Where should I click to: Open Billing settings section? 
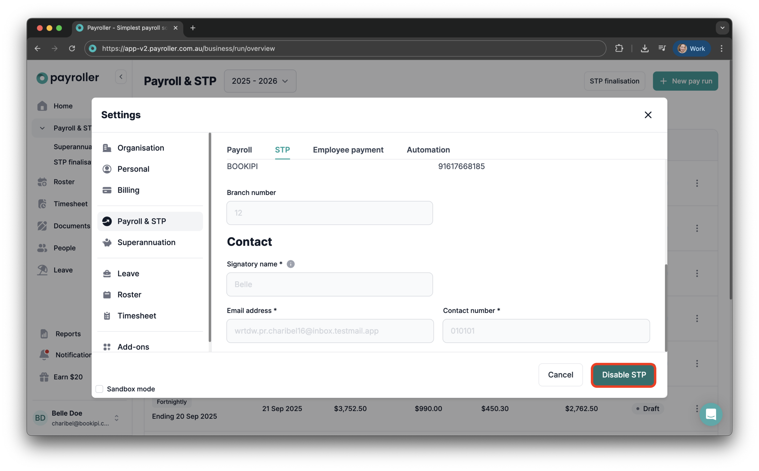150,190
